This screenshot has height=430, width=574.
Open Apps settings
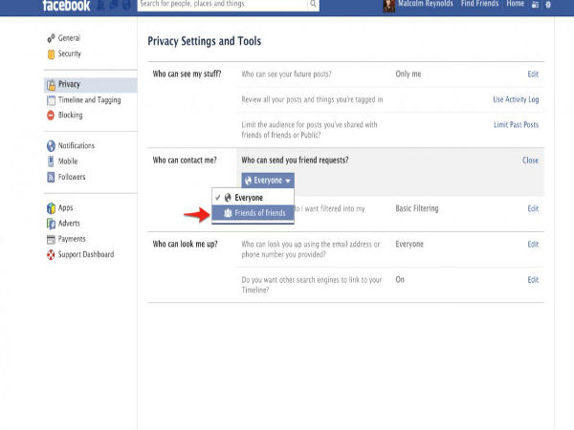click(65, 207)
